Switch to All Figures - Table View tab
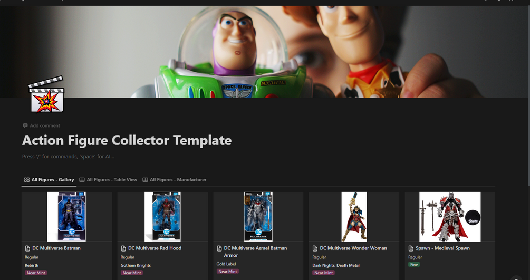The height and width of the screenshot is (280, 530). (108, 180)
